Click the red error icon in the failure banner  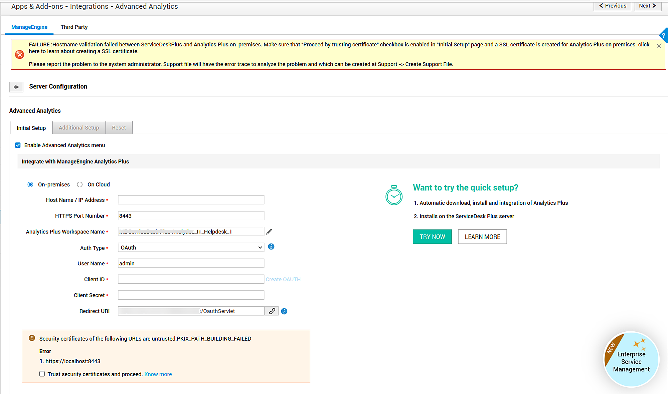(x=20, y=54)
